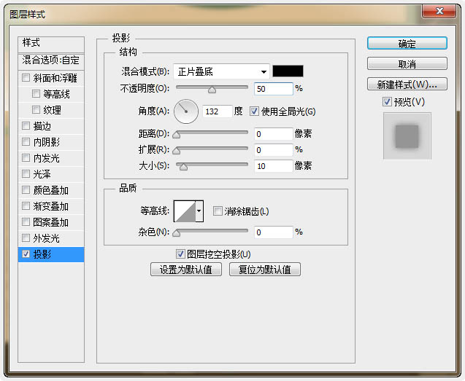Click the 取消 button

click(x=407, y=63)
